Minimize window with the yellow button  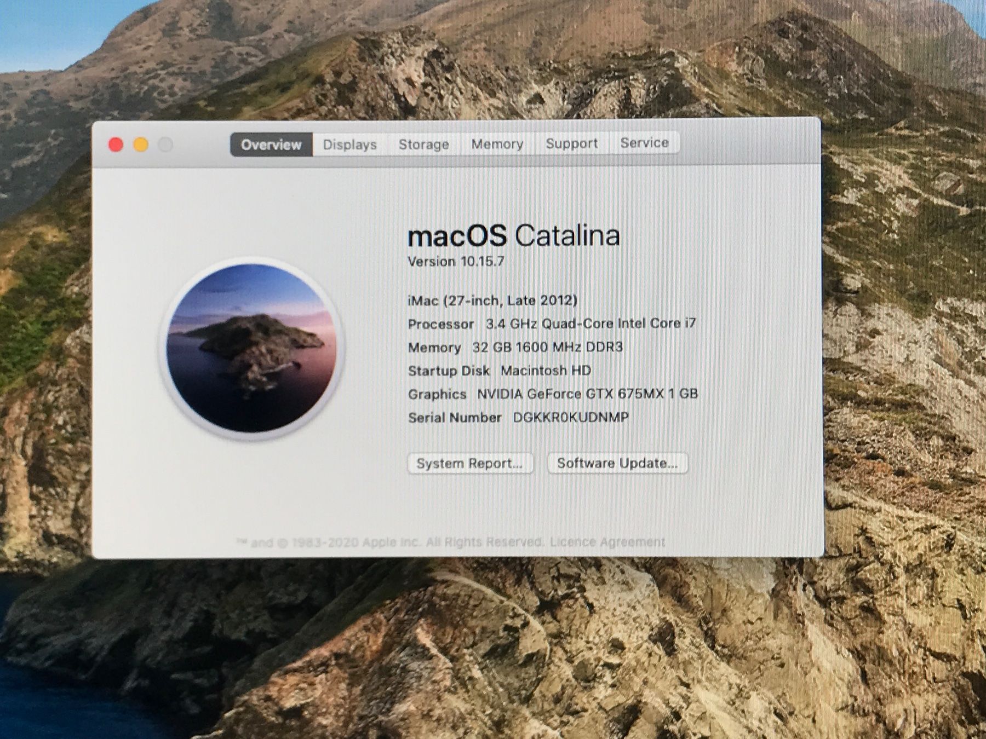[141, 145]
